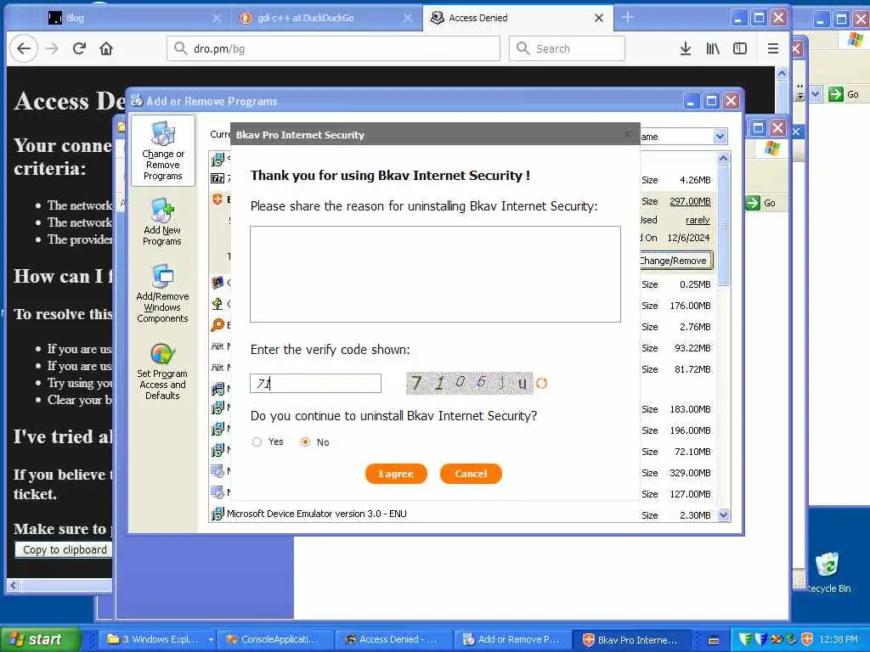The height and width of the screenshot is (652, 870).
Task: Click the verify code input field
Action: [x=315, y=383]
